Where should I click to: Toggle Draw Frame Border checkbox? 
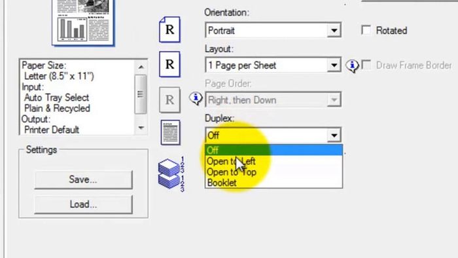pos(366,65)
